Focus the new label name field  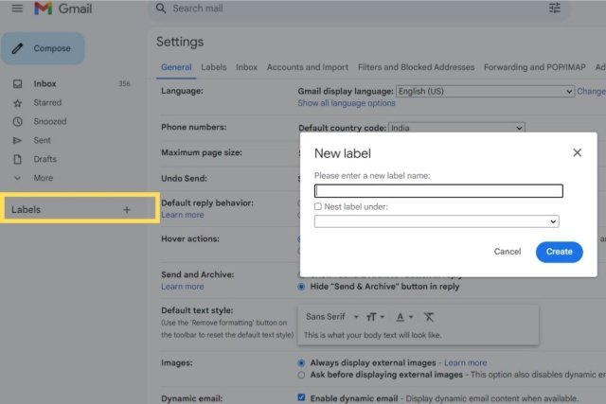point(438,191)
